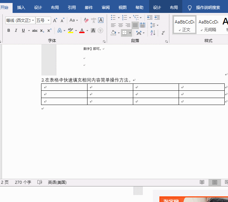The height and width of the screenshot is (202, 228).
Task: Expand borders dropdown arrow
Action: point(130,33)
